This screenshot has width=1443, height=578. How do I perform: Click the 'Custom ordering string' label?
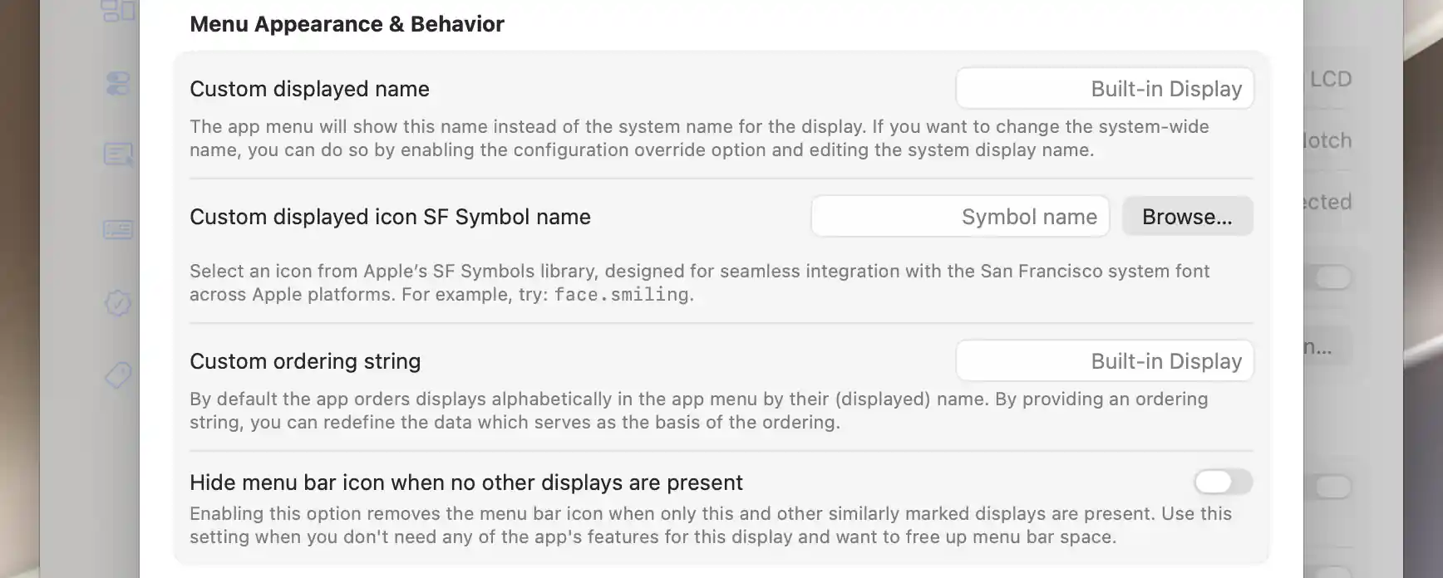(x=305, y=361)
